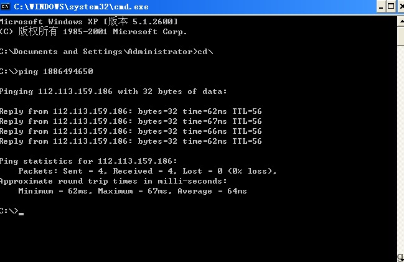
Task: Click the 'Minimum = 62ms' value
Action: [x=53, y=191]
